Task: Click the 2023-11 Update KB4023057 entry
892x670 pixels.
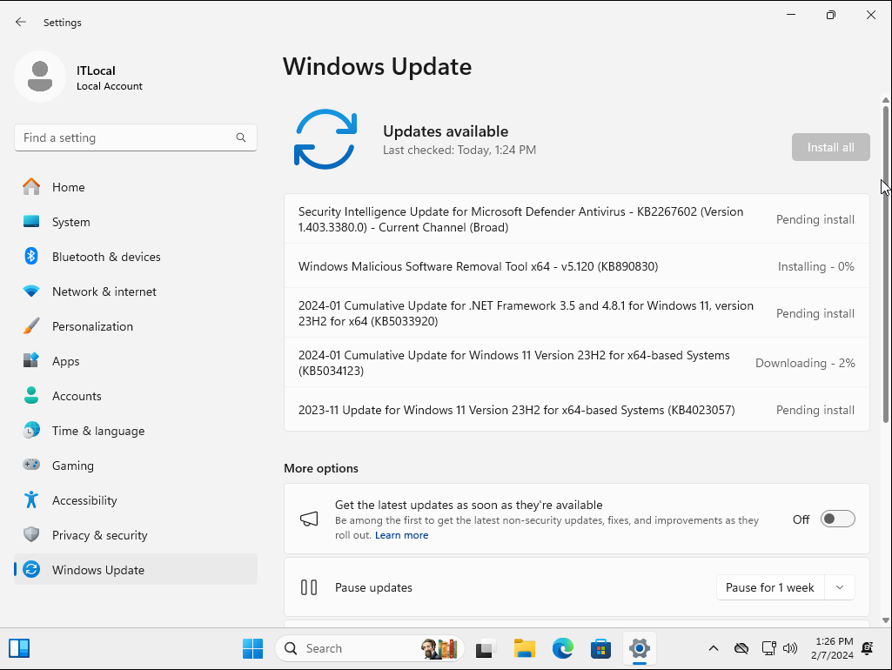Action: click(577, 410)
